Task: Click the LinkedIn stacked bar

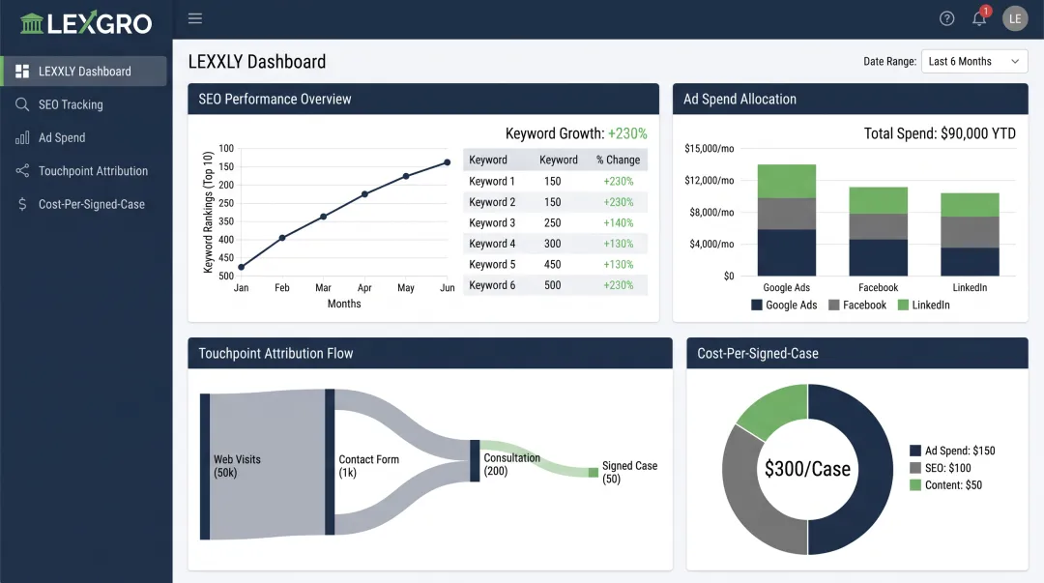Action: click(970, 235)
